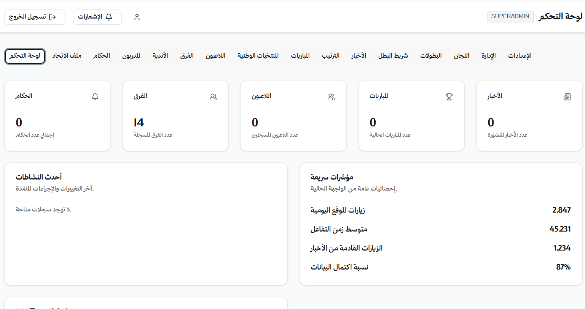Viewport: 585px width, 309px height.
Task: Switch to the البطولات tab
Action: [431, 55]
